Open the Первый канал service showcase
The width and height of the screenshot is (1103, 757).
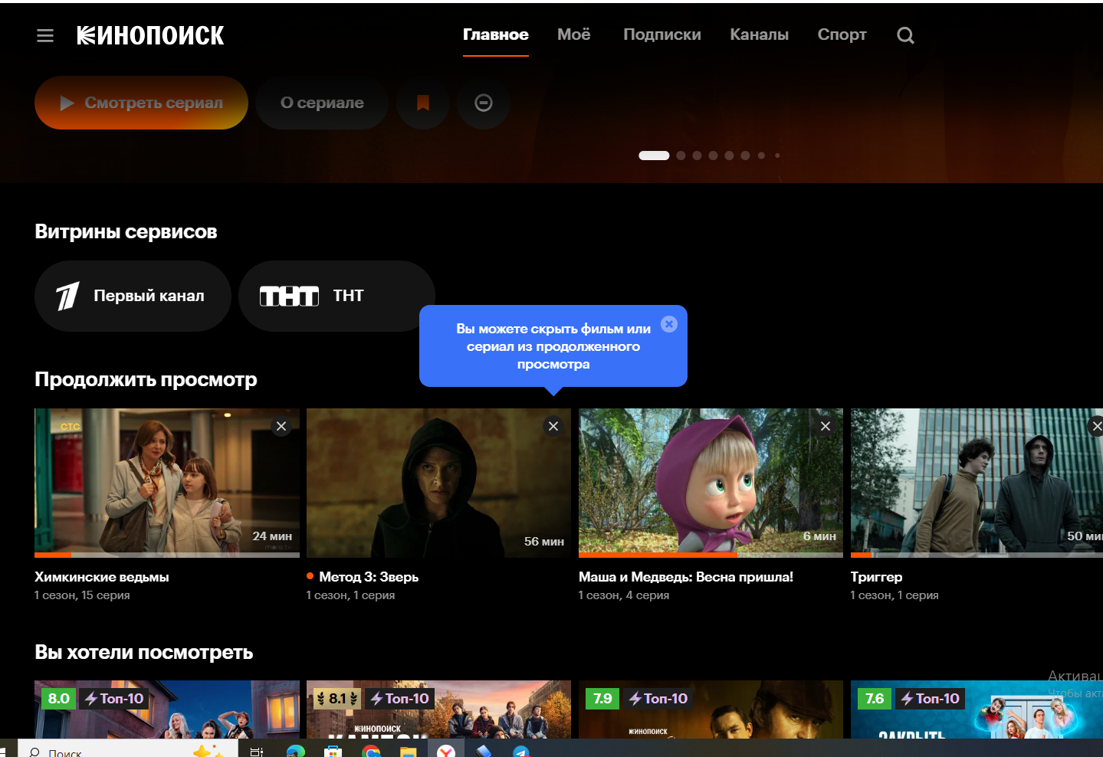pyautogui.click(x=133, y=296)
